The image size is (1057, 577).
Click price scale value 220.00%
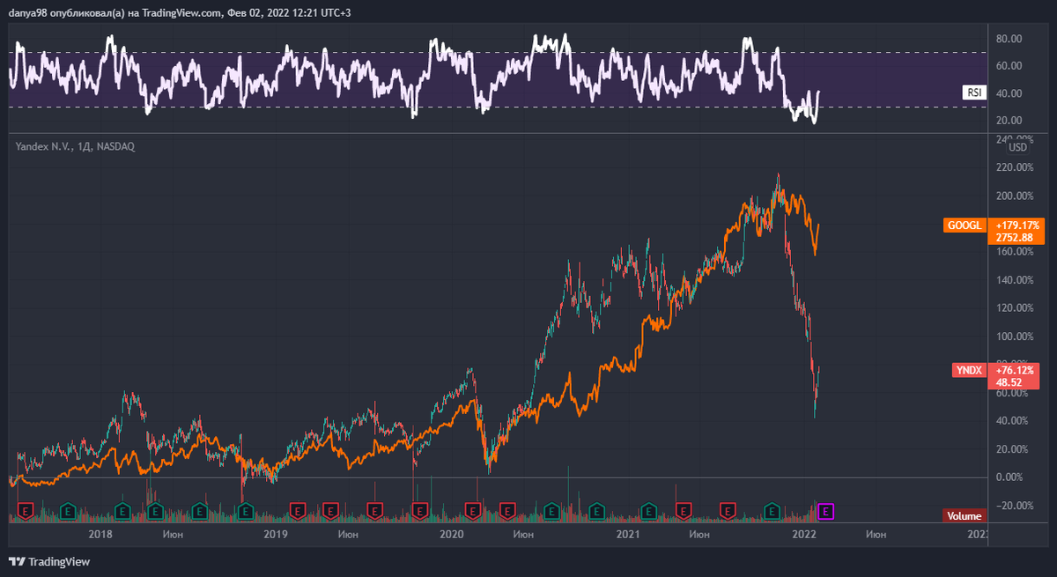click(1013, 167)
